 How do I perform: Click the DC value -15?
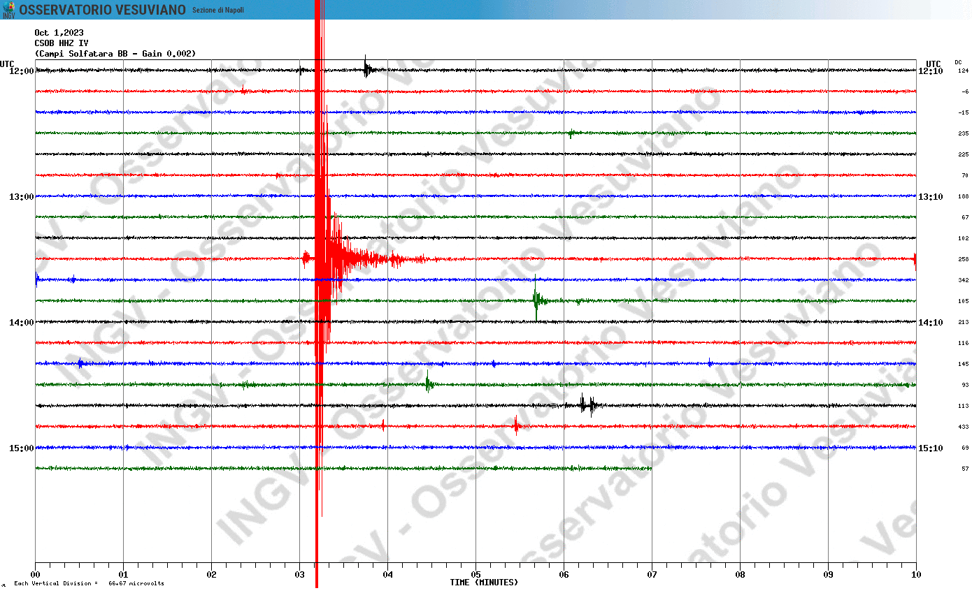(964, 112)
